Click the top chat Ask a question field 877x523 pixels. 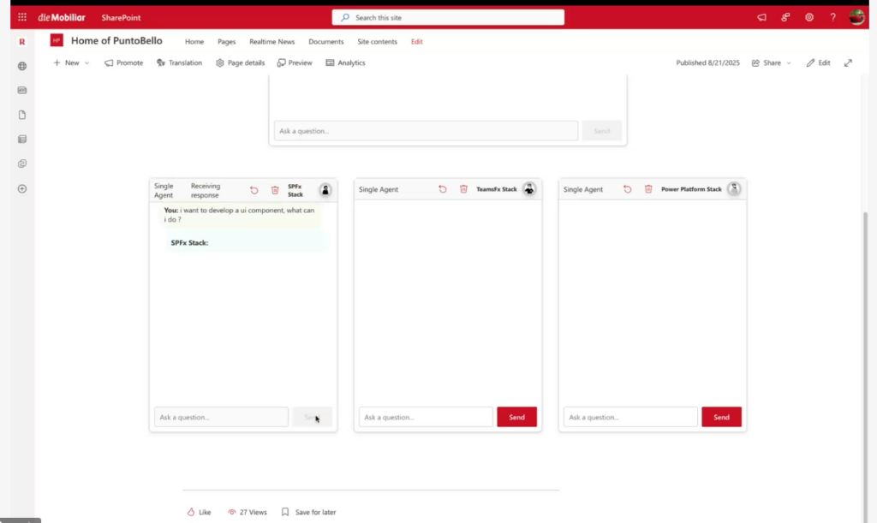[426, 131]
